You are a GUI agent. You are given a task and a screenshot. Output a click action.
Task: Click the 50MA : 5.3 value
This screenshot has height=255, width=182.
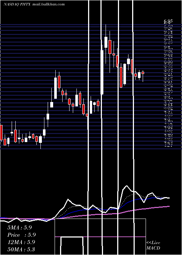coord(21,249)
